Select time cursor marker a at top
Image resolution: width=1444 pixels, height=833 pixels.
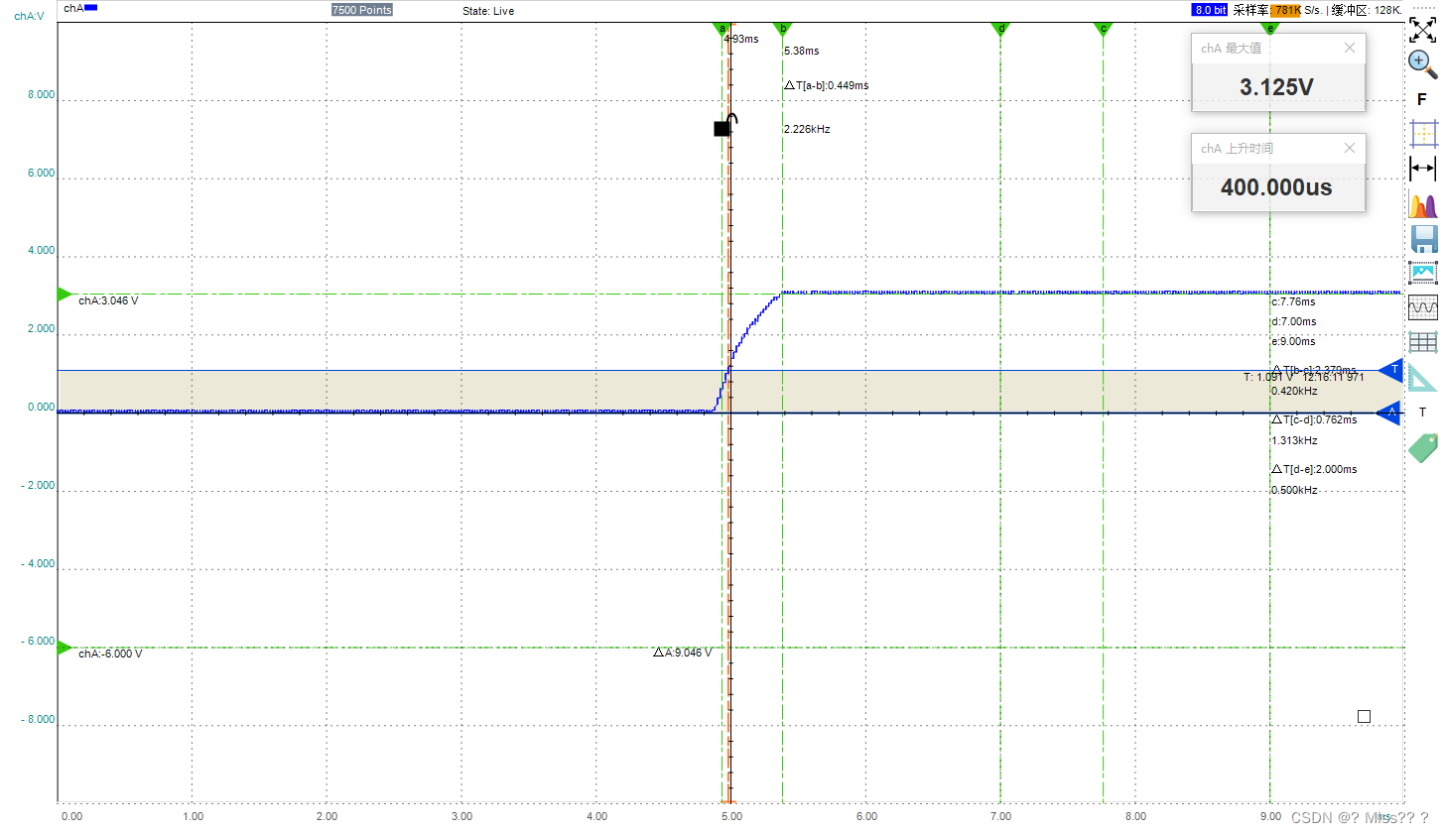point(722,29)
